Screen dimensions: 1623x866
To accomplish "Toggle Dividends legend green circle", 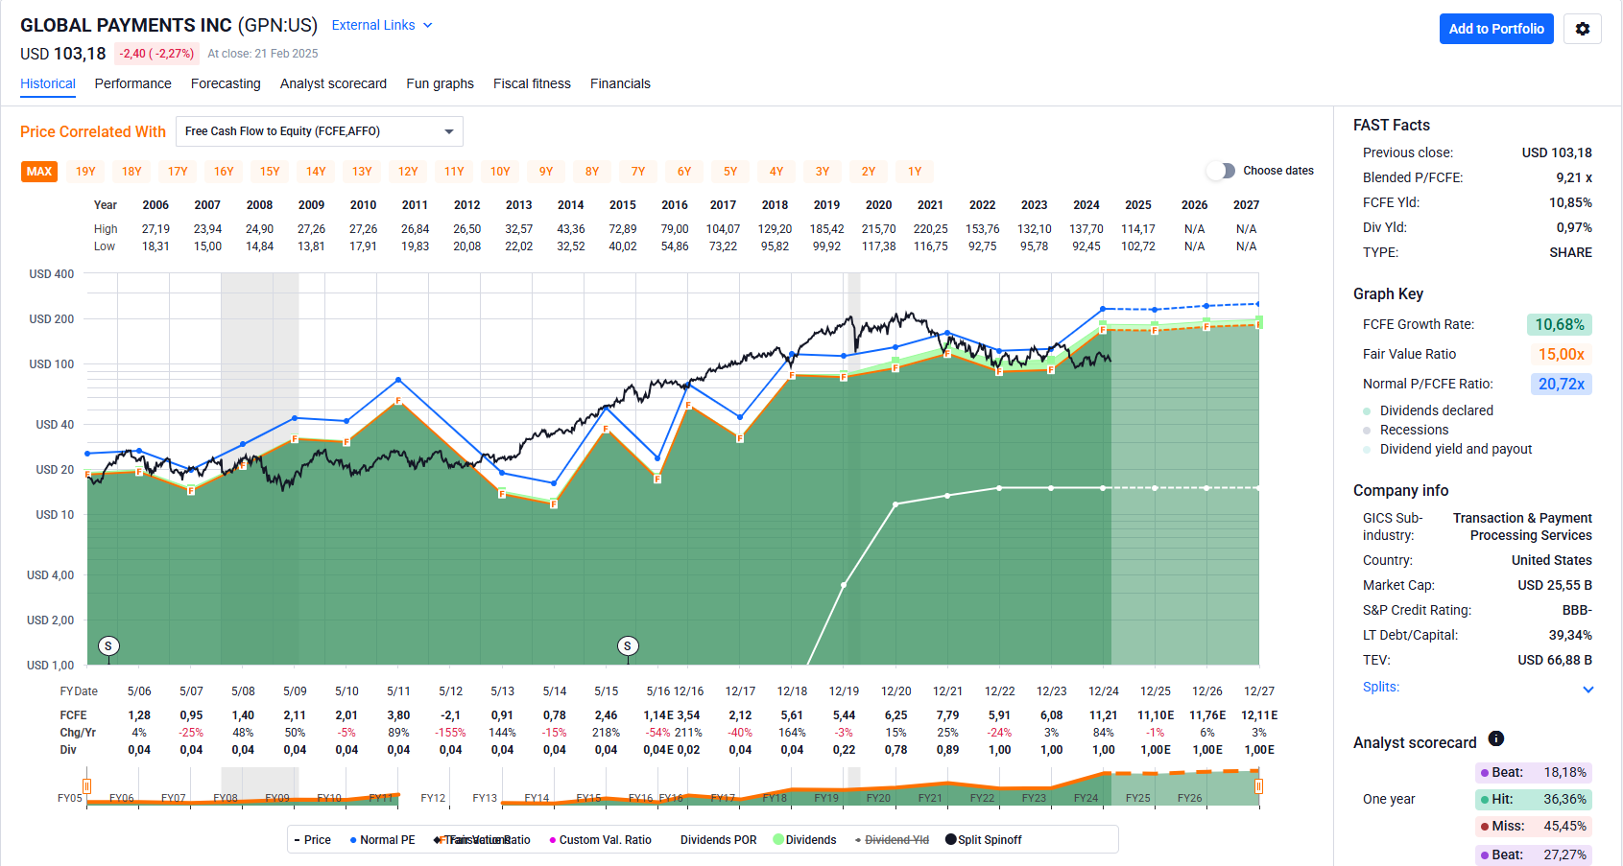I will pyautogui.click(x=778, y=840).
